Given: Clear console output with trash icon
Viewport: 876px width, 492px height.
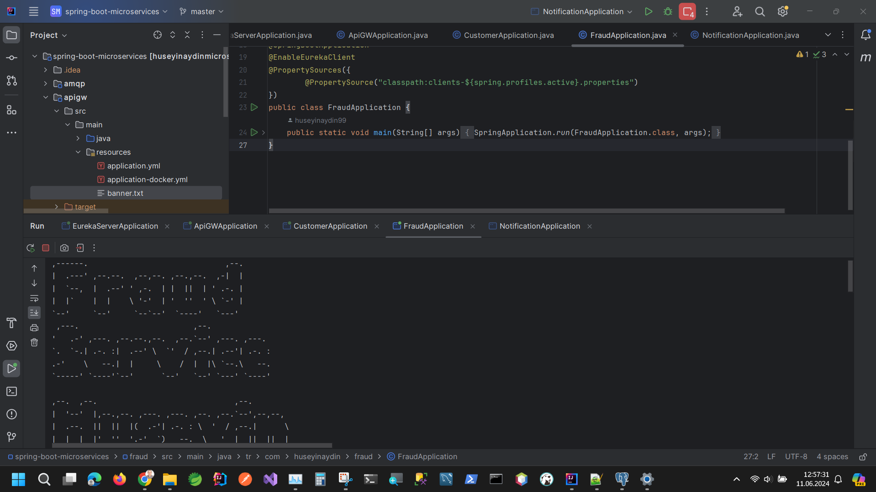Looking at the screenshot, I should click(x=34, y=342).
